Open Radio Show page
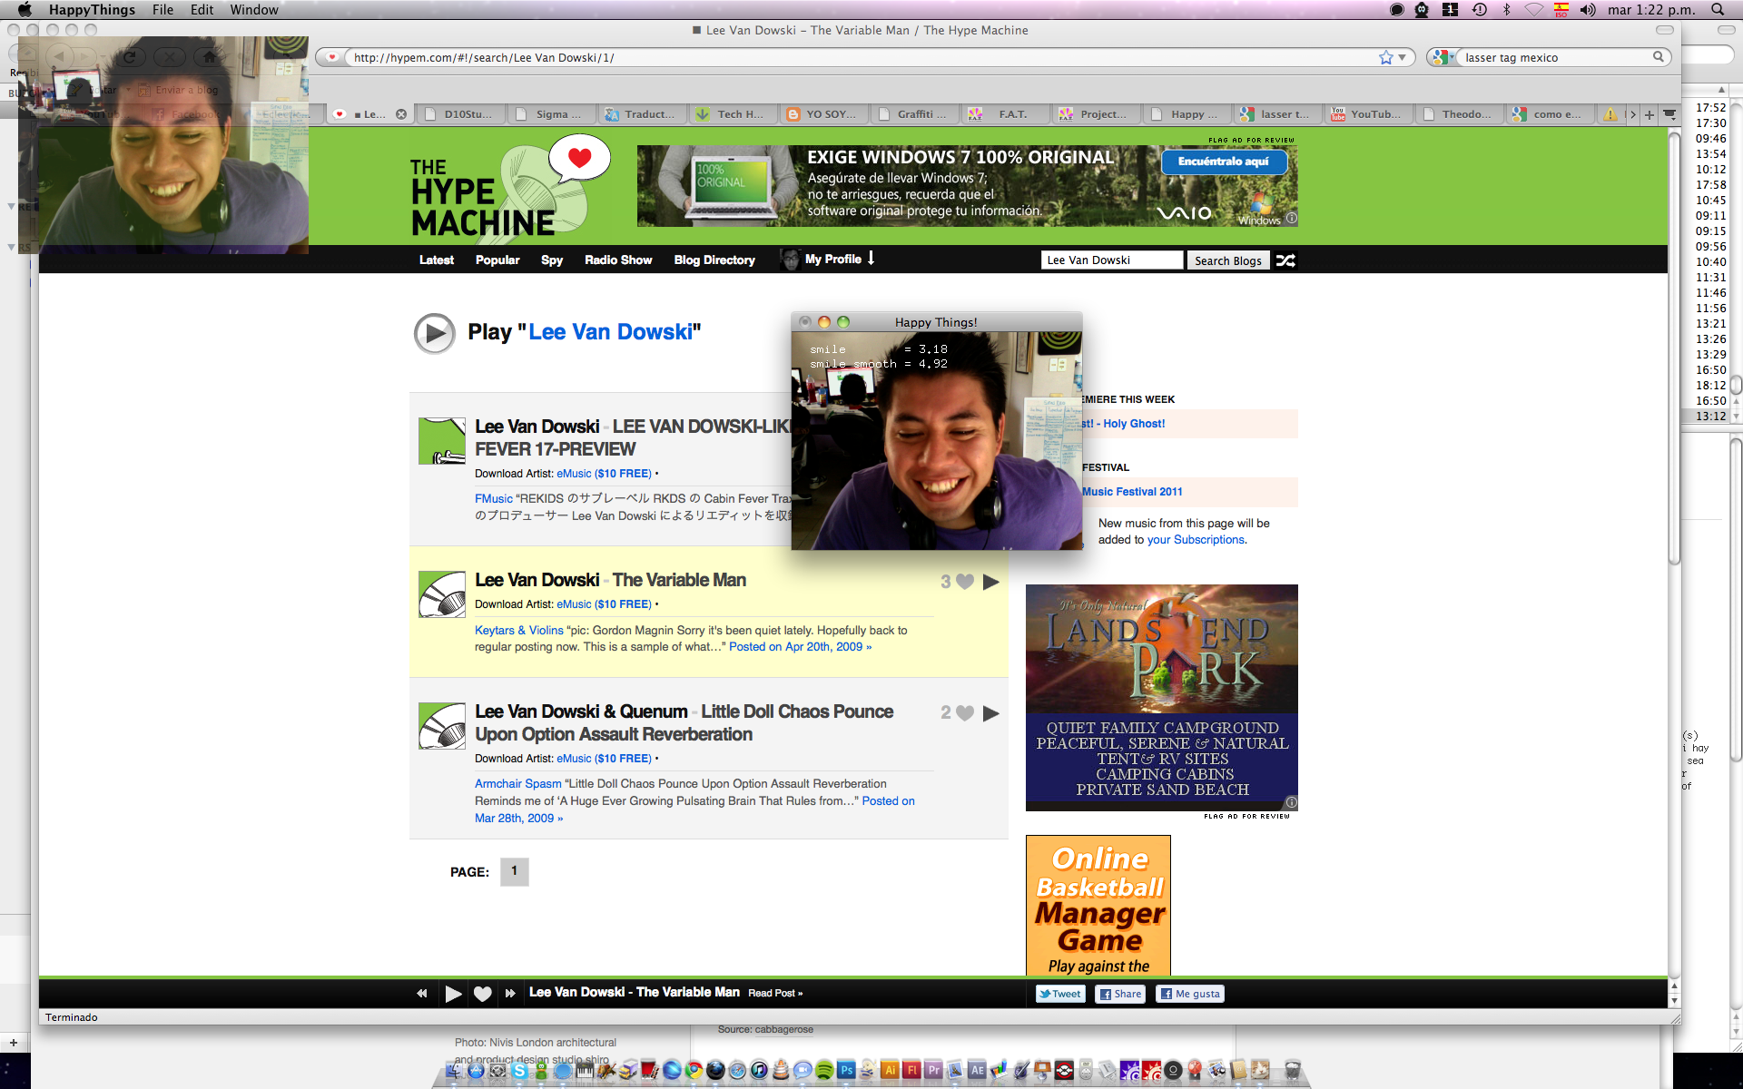The width and height of the screenshot is (1743, 1089). click(x=618, y=260)
